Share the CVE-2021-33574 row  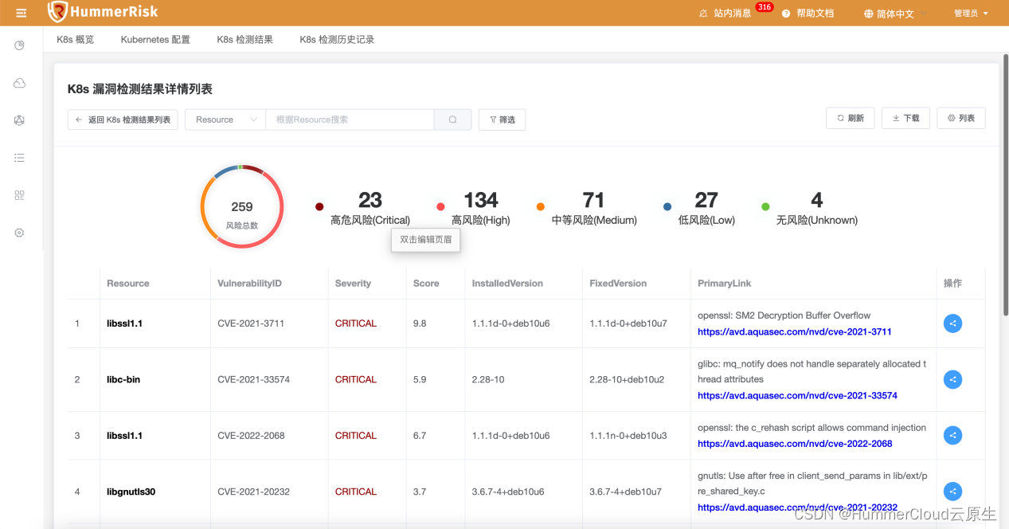(952, 379)
